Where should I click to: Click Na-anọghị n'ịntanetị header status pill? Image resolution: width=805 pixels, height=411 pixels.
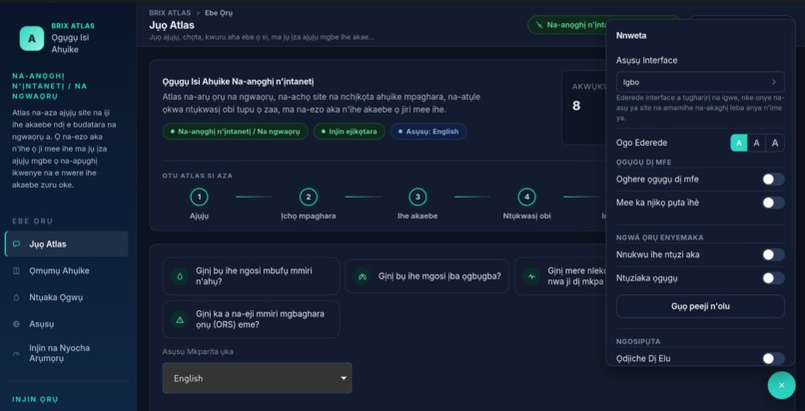[567, 25]
